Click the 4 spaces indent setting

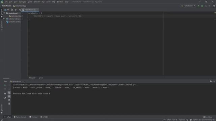(x=182, y=120)
